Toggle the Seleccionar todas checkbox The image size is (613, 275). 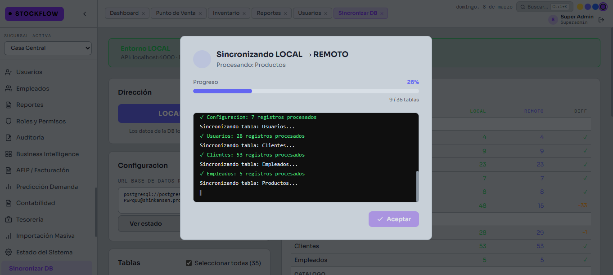click(x=189, y=263)
